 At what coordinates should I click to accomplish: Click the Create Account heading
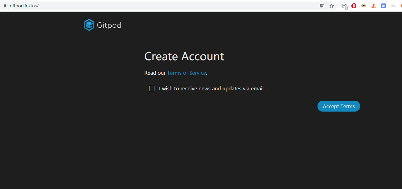tap(184, 56)
